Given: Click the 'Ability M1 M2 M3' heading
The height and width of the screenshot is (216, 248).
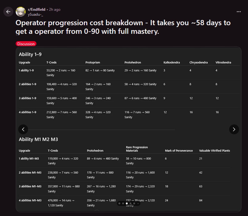Looking at the screenshot, I should (39, 139).
